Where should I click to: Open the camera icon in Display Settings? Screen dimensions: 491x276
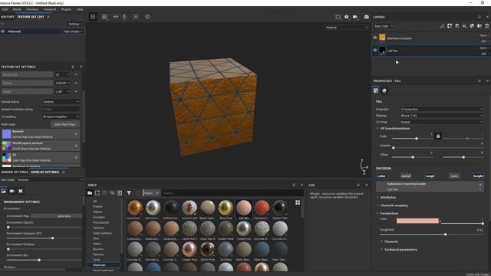coord(12,191)
